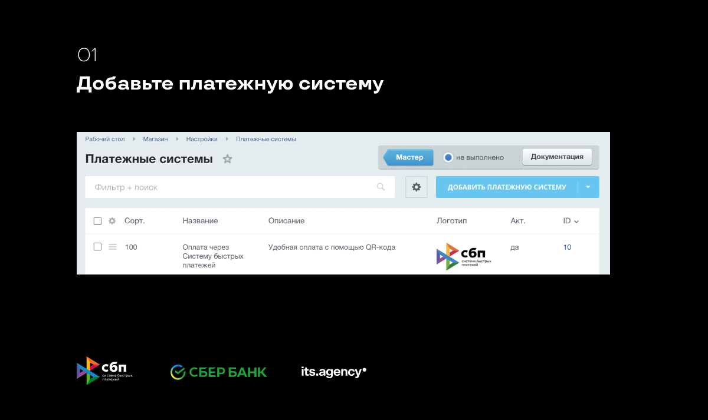Screen dimensions: 708x420
Task: Click the search magnifier icon in filter
Action: pos(381,187)
